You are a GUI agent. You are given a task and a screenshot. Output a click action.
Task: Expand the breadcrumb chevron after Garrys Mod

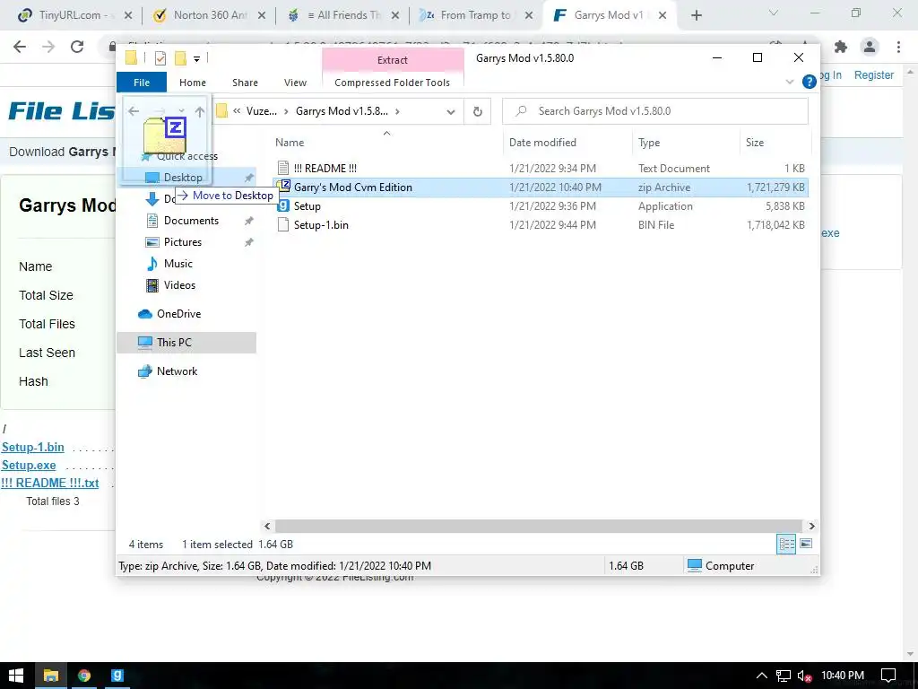(x=397, y=111)
